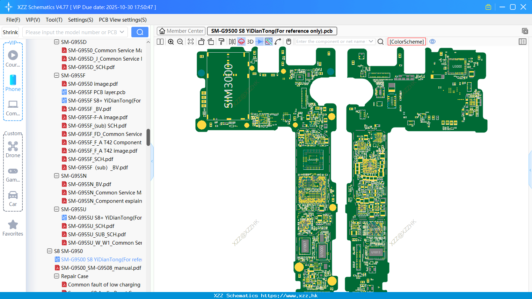Image resolution: width=532 pixels, height=299 pixels.
Task: Open the Course section in sidebar
Action: (13, 59)
